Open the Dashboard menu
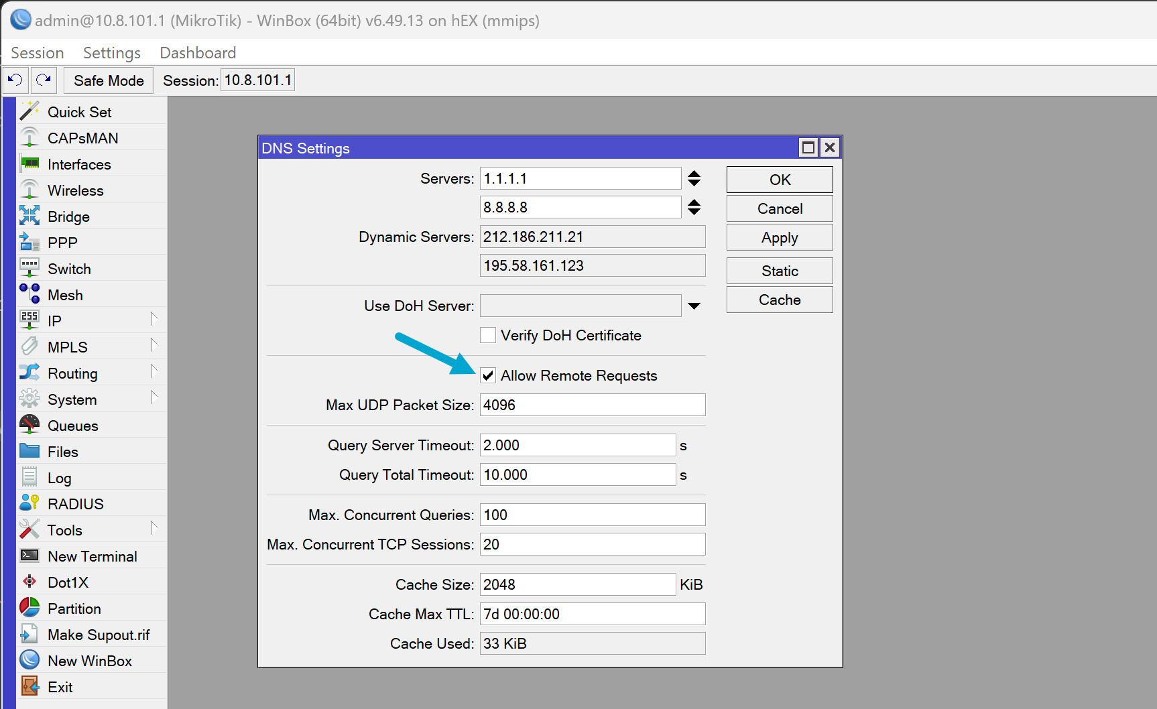1157x709 pixels. click(x=197, y=52)
